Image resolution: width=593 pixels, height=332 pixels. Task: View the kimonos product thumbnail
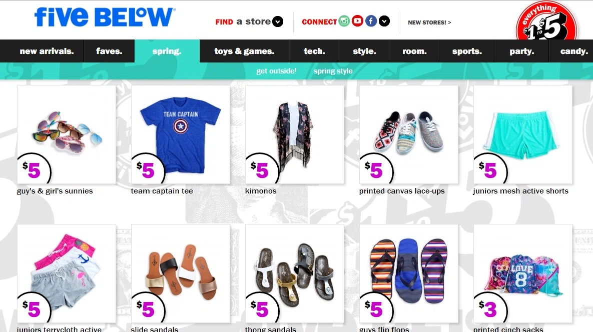point(295,134)
